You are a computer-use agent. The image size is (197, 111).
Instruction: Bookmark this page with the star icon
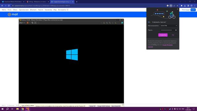[177, 6]
